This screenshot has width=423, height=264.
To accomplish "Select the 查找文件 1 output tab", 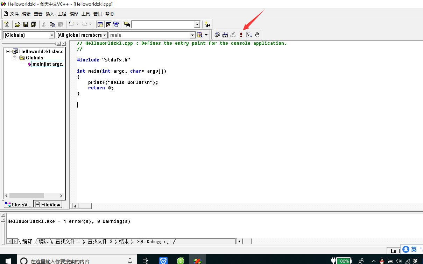I will pos(68,241).
